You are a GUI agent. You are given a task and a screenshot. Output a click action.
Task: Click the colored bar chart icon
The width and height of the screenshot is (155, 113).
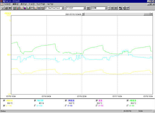pos(25,8)
